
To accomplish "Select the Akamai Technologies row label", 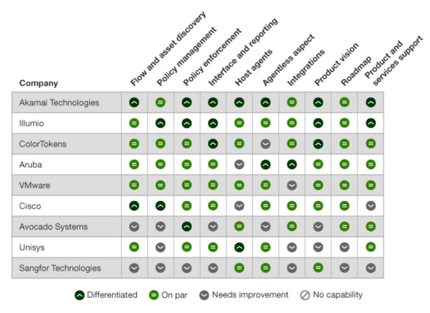I will pos(59,102).
